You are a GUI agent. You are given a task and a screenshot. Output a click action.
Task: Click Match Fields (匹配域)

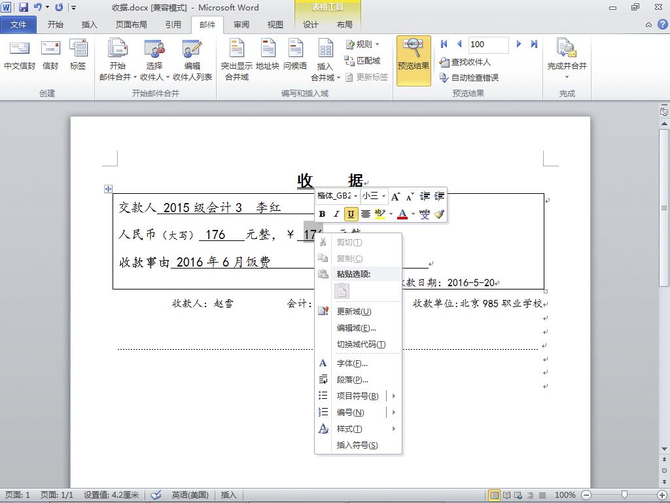tap(362, 61)
